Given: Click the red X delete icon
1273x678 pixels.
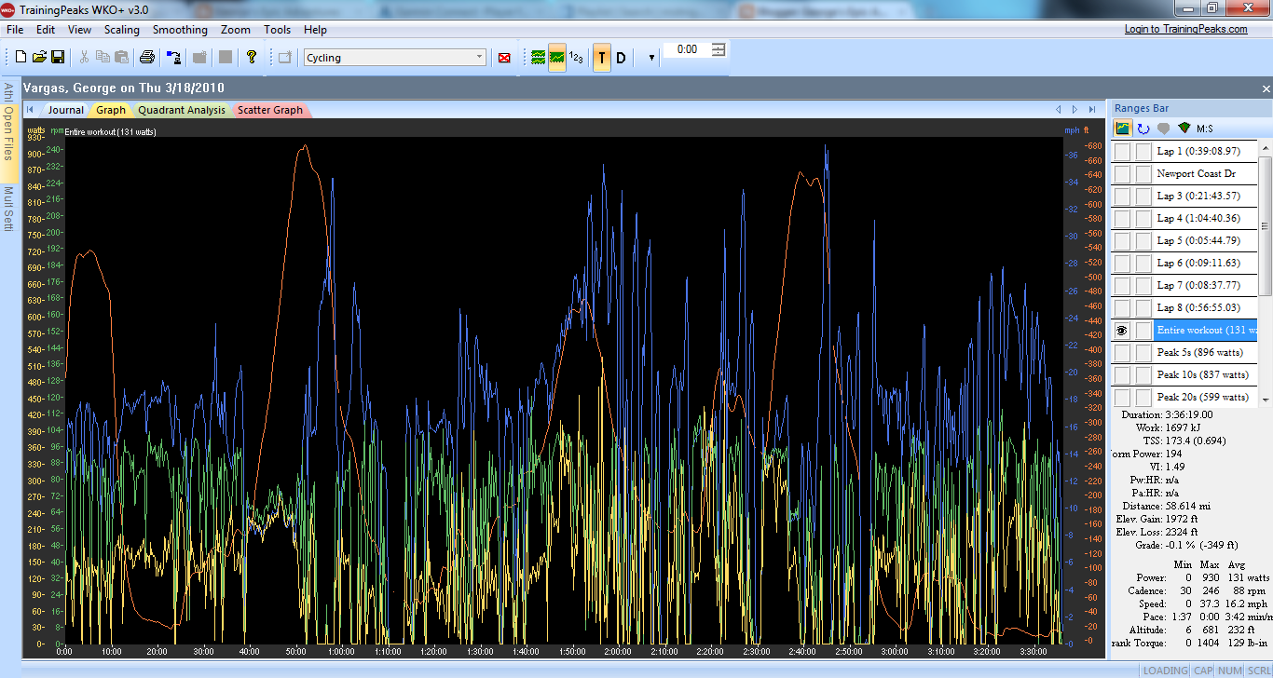Looking at the screenshot, I should point(504,58).
